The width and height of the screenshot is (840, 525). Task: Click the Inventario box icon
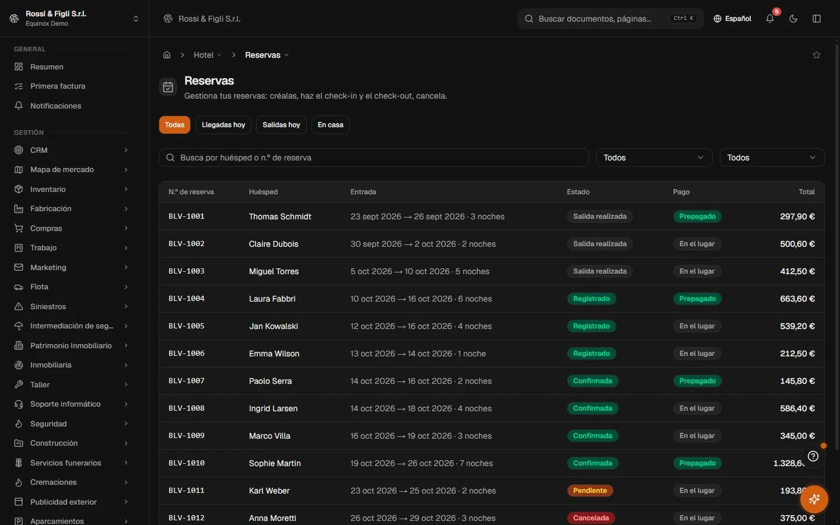pos(19,189)
